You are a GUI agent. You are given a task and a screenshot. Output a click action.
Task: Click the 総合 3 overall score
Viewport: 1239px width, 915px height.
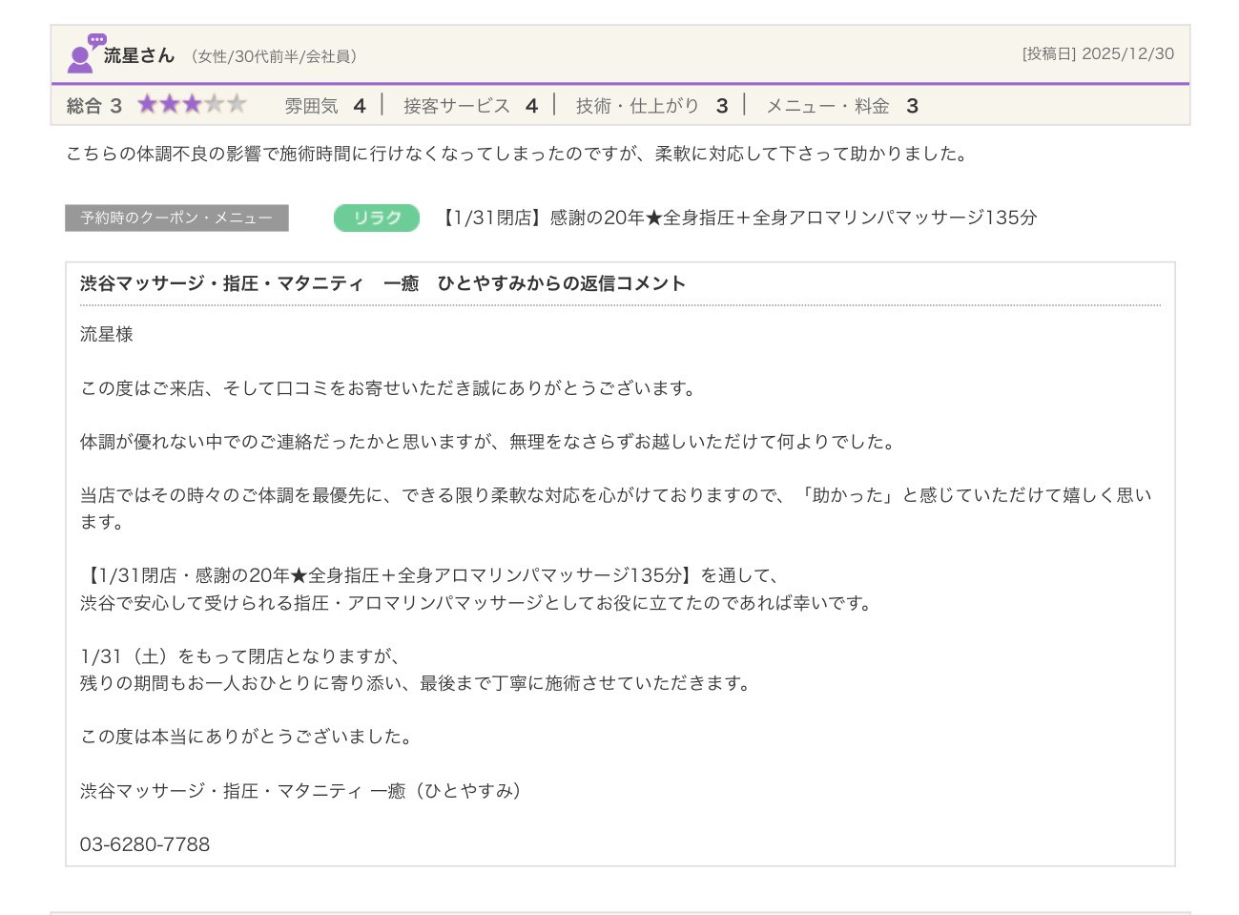(x=93, y=106)
